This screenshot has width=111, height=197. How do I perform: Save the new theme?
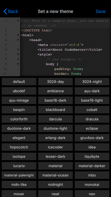(101, 11)
